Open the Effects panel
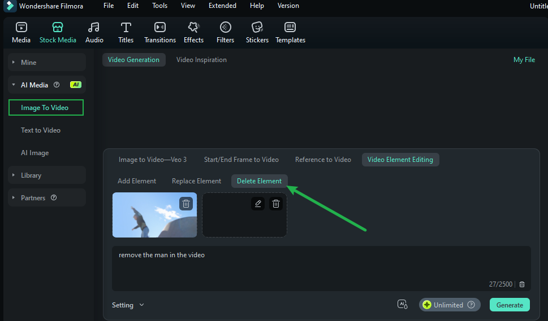The width and height of the screenshot is (548, 321). [193, 32]
